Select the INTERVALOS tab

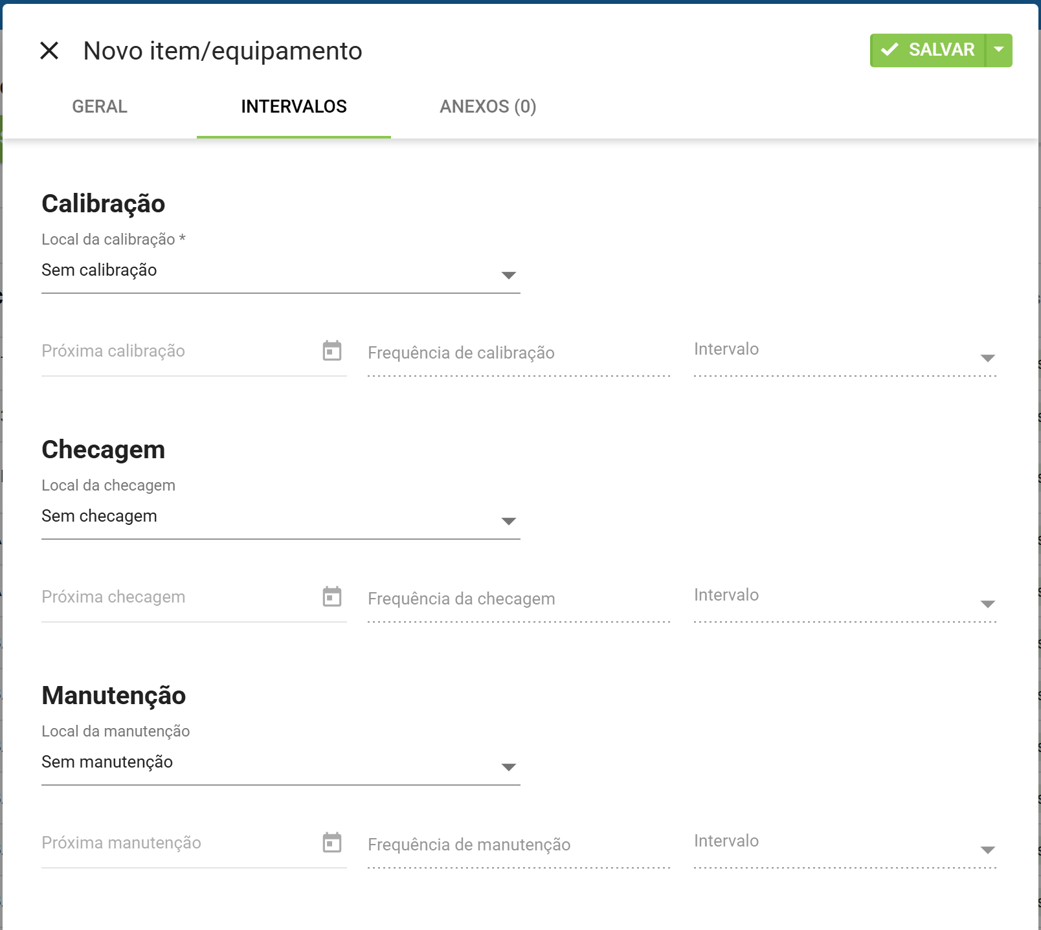pos(294,107)
